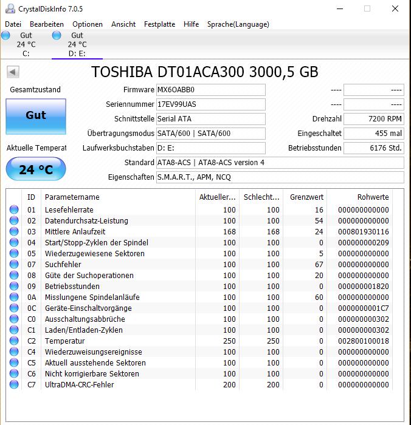Open the Bearbeiten menu

click(47, 24)
